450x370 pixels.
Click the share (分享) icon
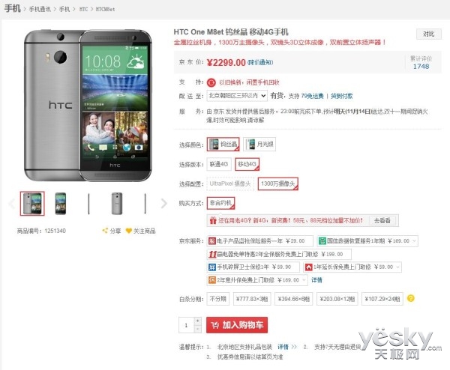(105, 231)
